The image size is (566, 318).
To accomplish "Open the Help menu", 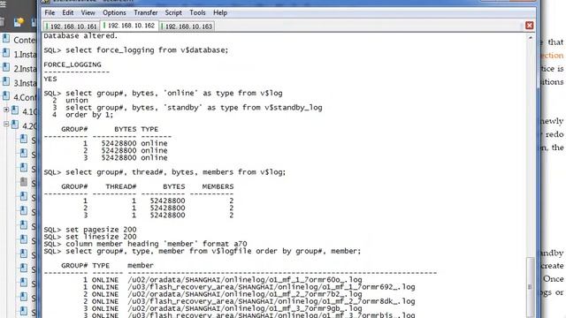I will 220,12.
